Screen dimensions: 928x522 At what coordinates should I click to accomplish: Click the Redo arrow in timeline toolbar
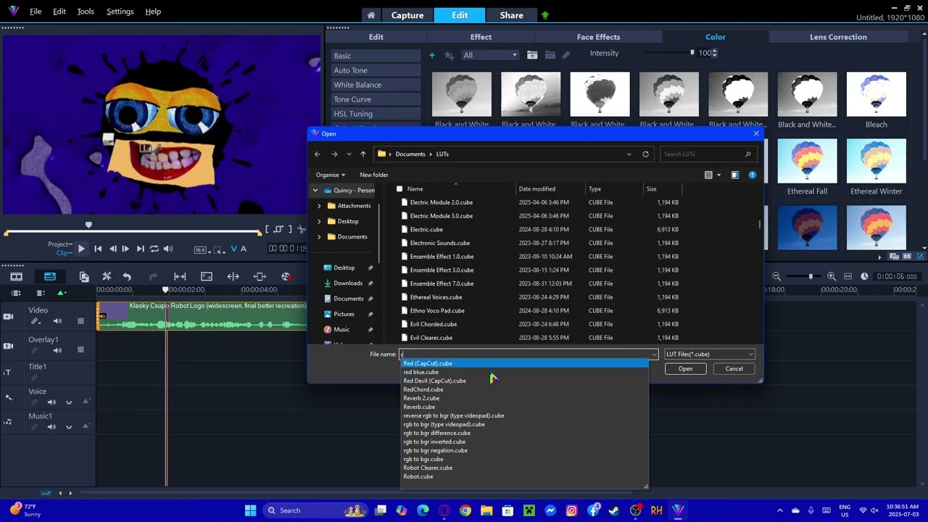coord(153,276)
